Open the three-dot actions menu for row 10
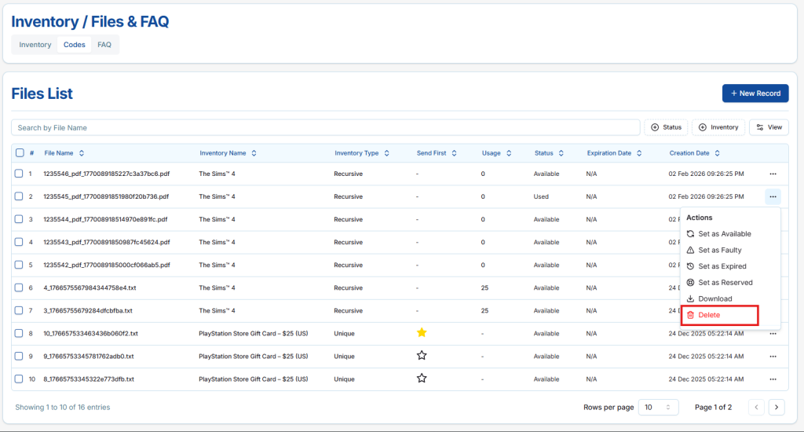This screenshot has height=432, width=804. 773,379
